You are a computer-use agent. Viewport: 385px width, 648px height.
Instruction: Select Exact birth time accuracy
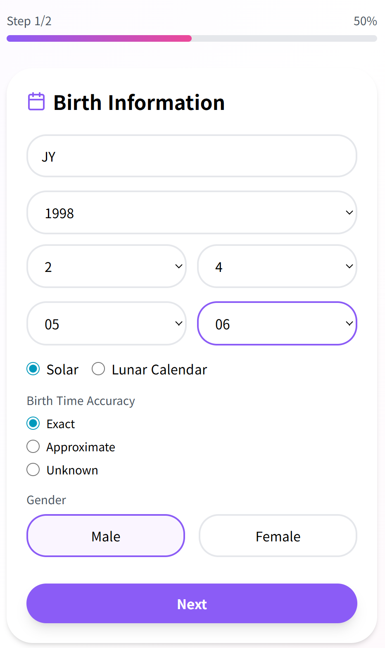[x=33, y=423]
